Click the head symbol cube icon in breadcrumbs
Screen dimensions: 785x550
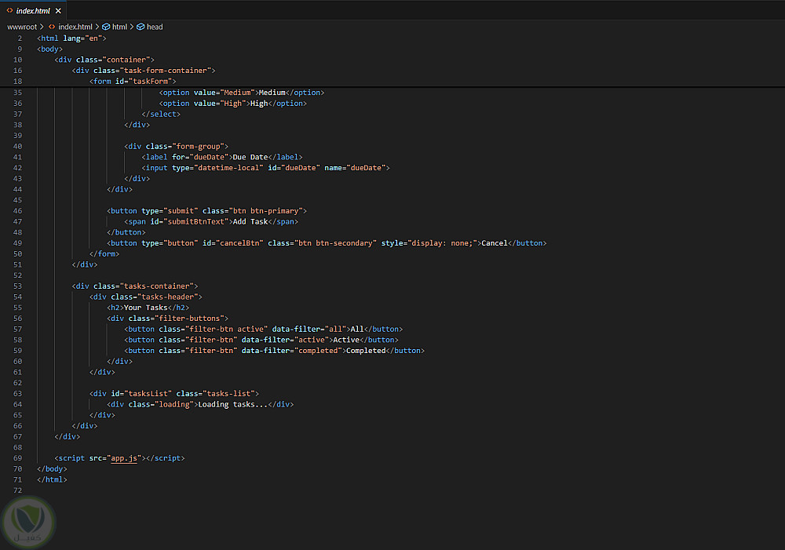pyautogui.click(x=141, y=27)
